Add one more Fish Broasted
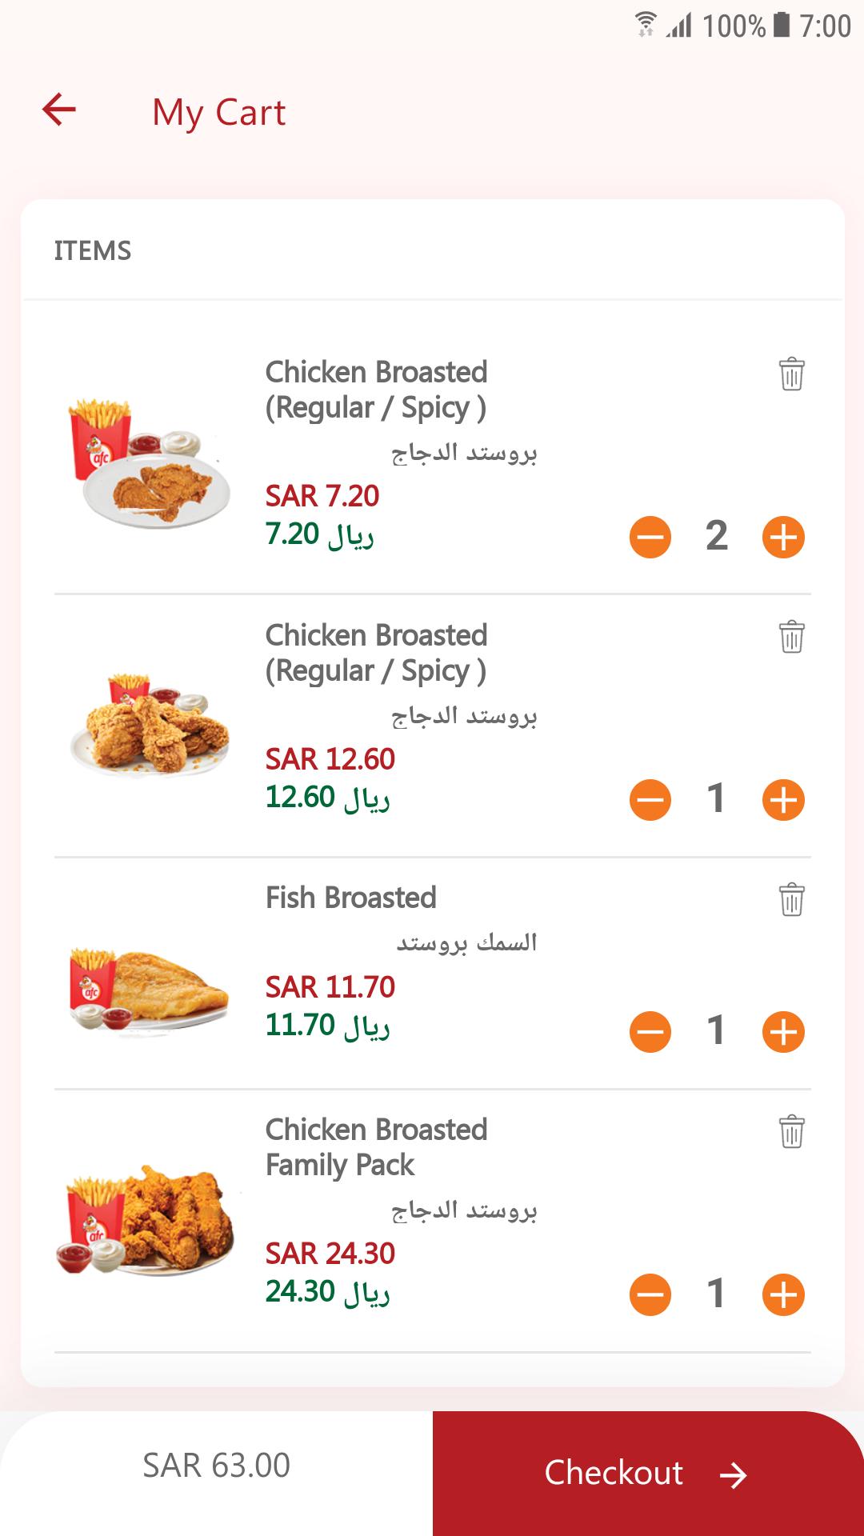The height and width of the screenshot is (1536, 864). 783,1032
